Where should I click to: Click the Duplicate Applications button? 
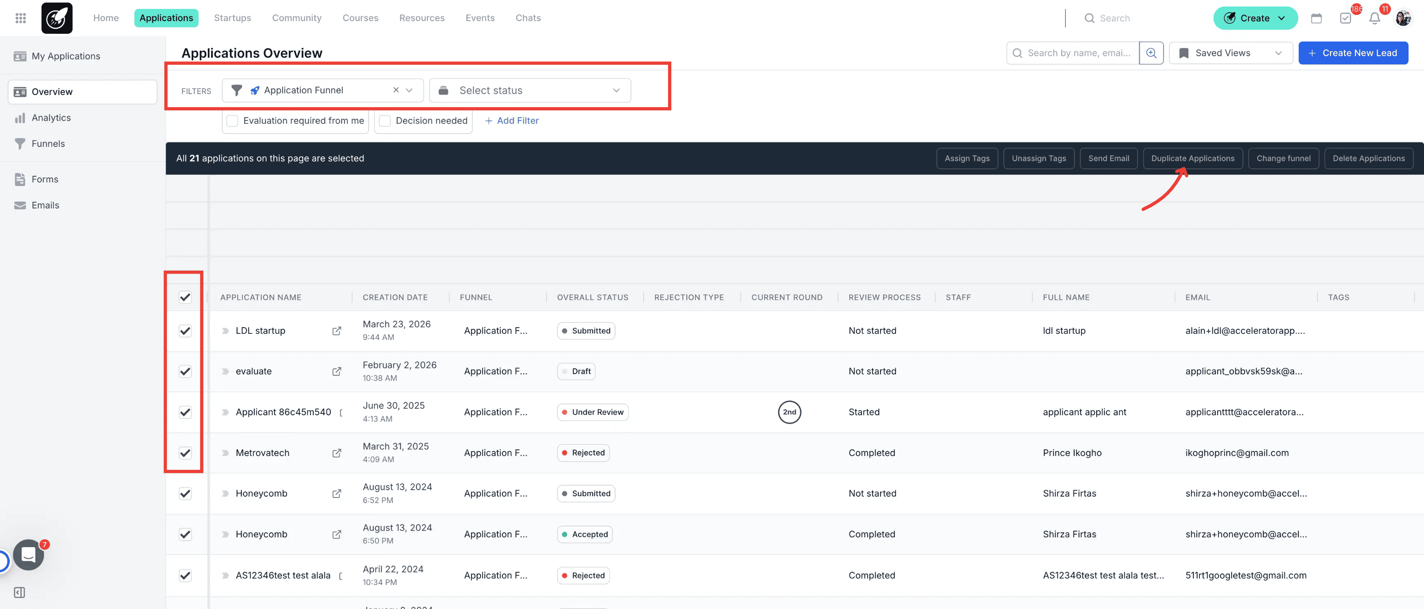point(1192,158)
